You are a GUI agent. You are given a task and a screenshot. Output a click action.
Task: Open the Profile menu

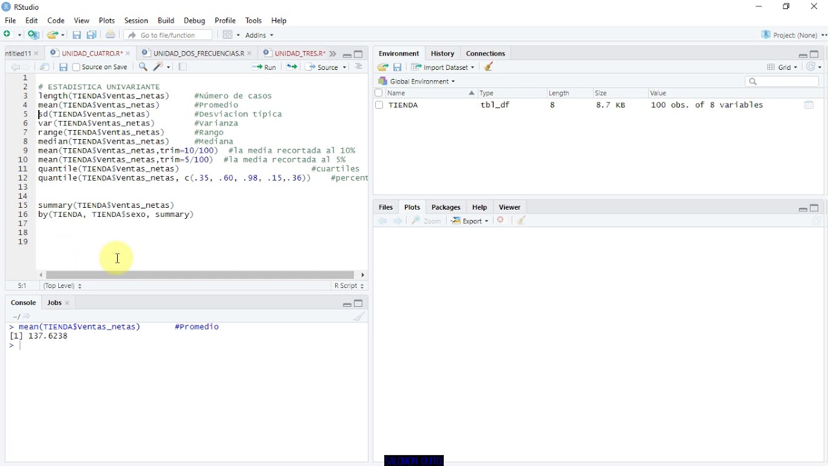pyautogui.click(x=225, y=21)
